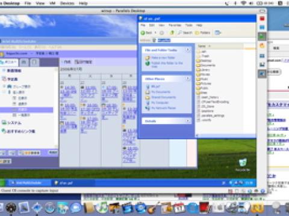289x216 pixels.
Task: Click the highlighted tree row in groupware
Action: click(x=26, y=110)
